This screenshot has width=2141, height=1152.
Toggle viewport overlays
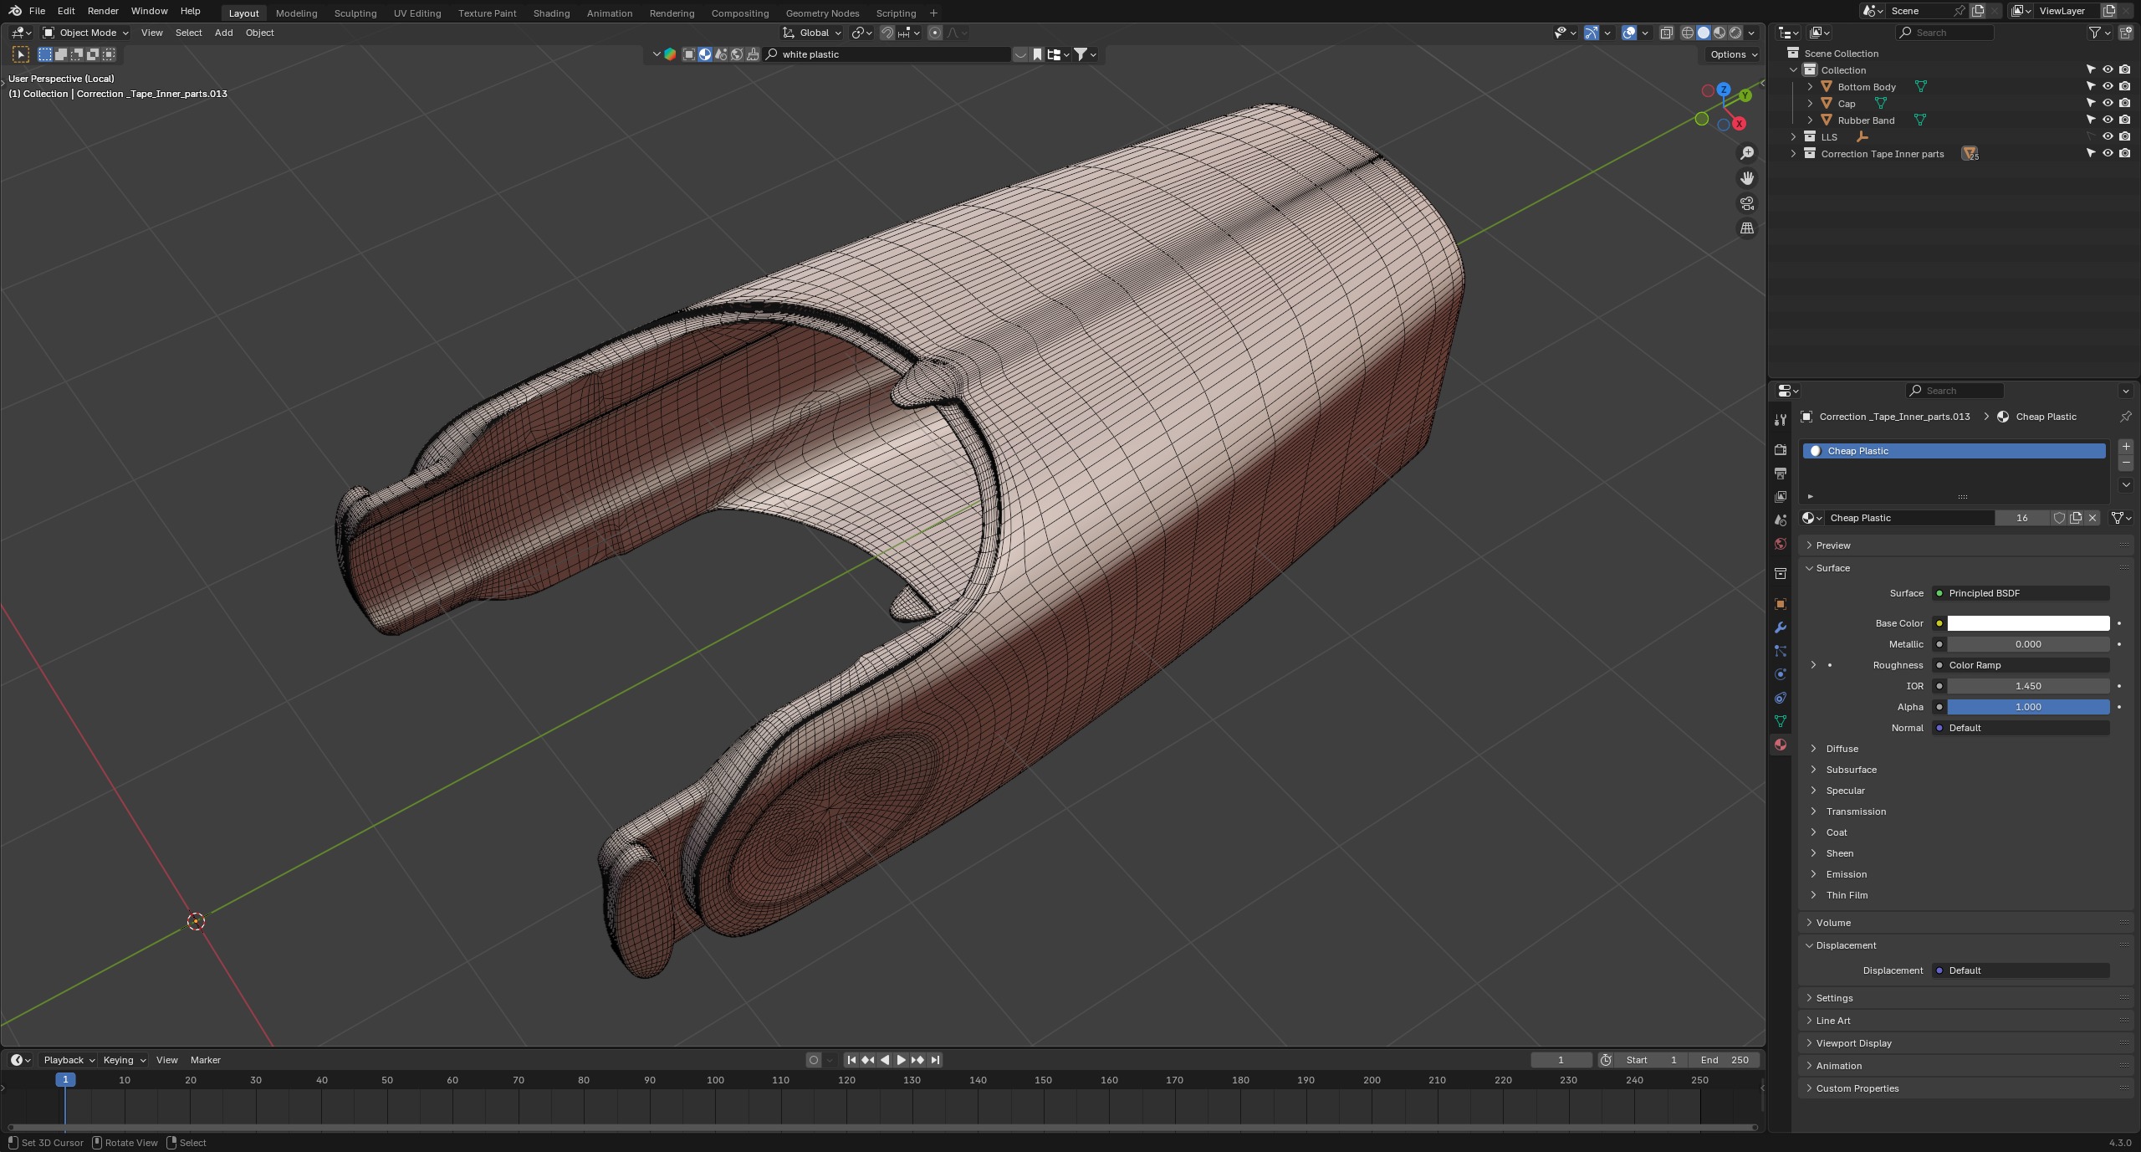point(1629,33)
